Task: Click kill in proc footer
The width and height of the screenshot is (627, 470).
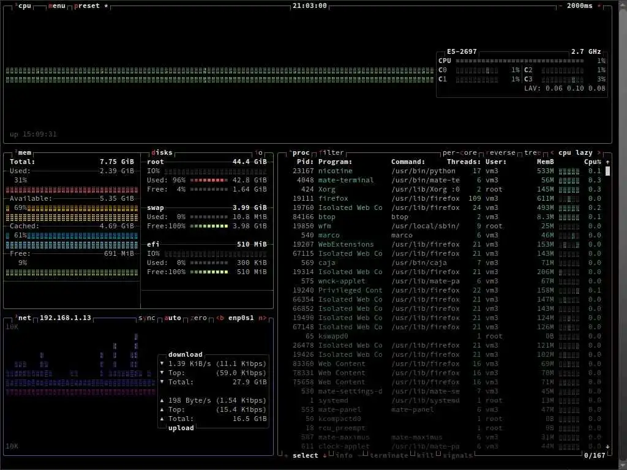Action: (425, 455)
